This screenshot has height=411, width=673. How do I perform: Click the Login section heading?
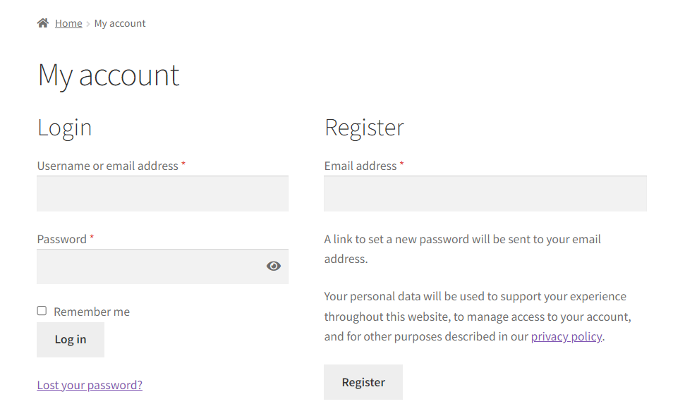[x=64, y=128]
